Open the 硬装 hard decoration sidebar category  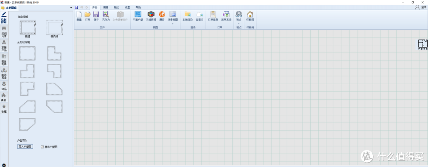(x=4, y=97)
